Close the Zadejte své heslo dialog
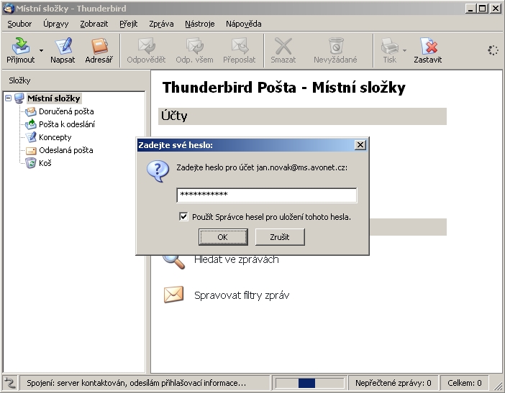Image resolution: width=505 pixels, height=393 pixels. [x=360, y=145]
